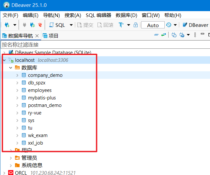Screen dimensions: 210x175
Task: Open the transaction mode dropdown arrow
Action: (128, 25)
